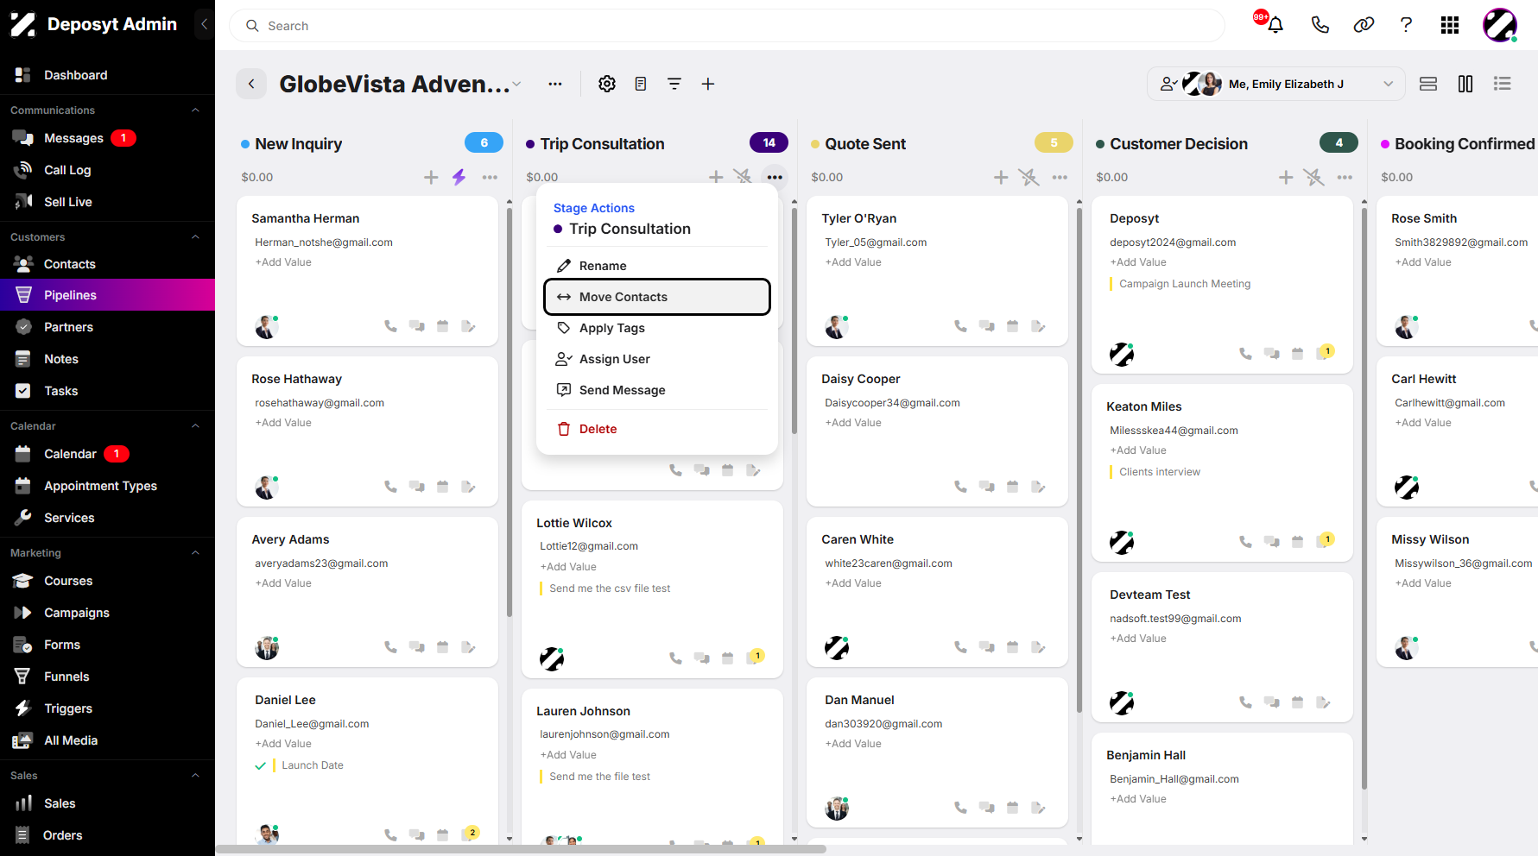Add new item with header plus icon

tap(707, 84)
